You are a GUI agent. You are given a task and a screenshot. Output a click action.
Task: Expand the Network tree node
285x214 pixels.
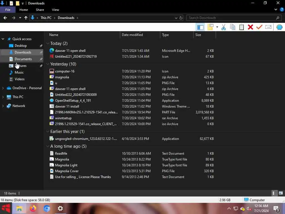point(3,106)
